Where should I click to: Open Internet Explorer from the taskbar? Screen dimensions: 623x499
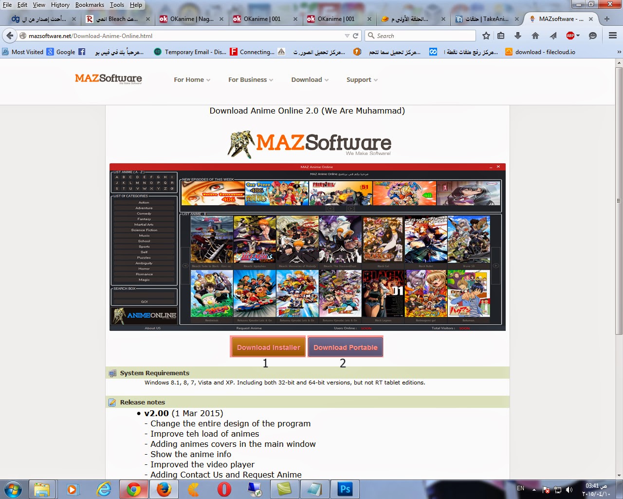tap(104, 489)
